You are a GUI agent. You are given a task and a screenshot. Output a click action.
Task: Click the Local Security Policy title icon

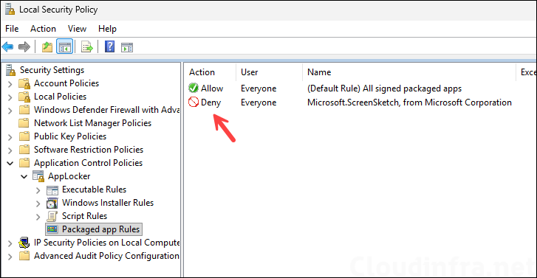pos(10,10)
